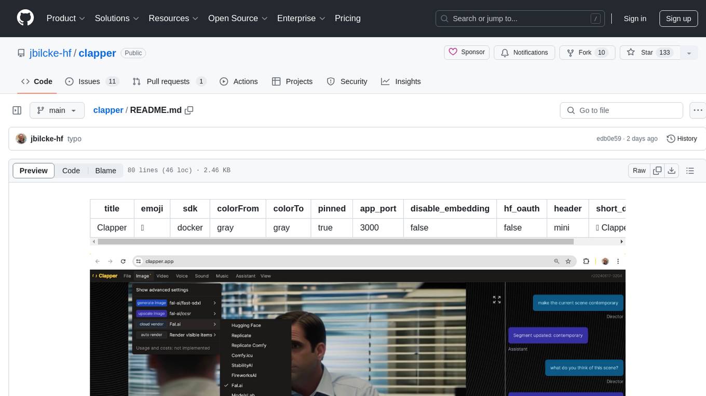
Task: Open the jbilcke-hf owner link
Action: (51, 53)
